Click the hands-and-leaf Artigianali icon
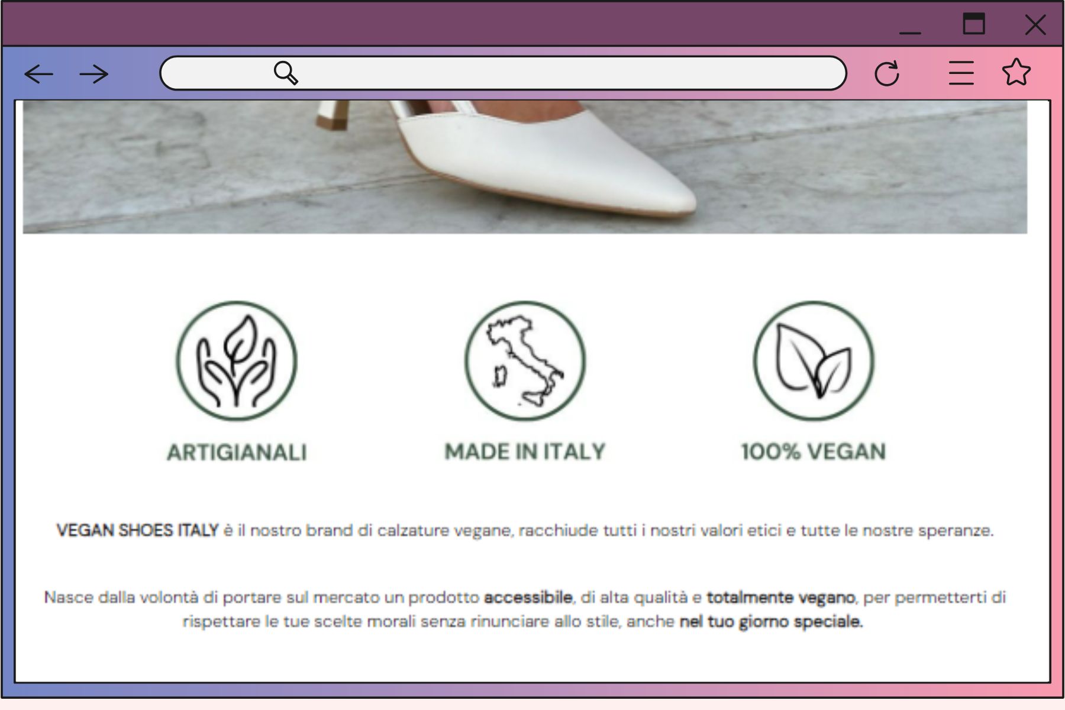 [x=237, y=361]
